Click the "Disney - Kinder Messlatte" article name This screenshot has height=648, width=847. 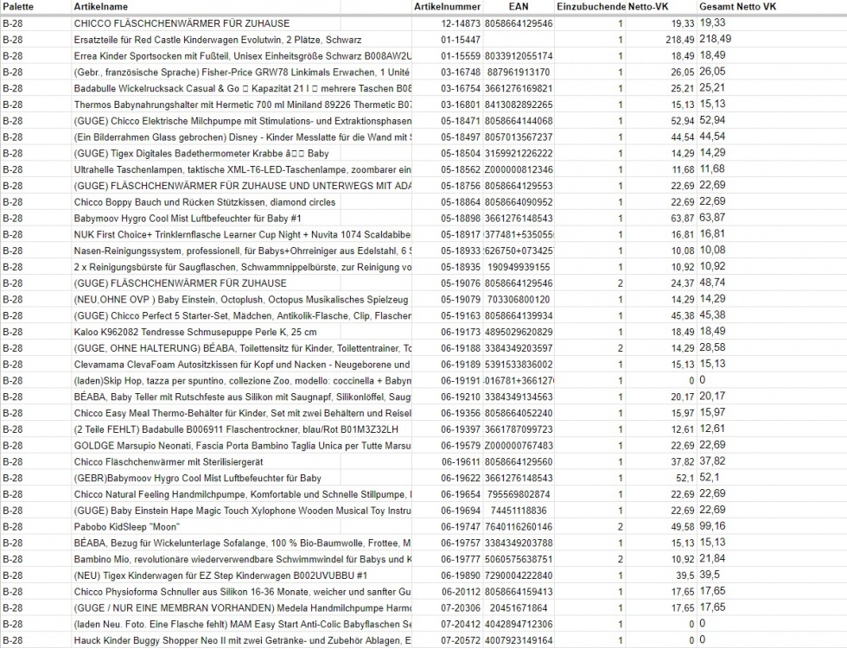coord(243,137)
